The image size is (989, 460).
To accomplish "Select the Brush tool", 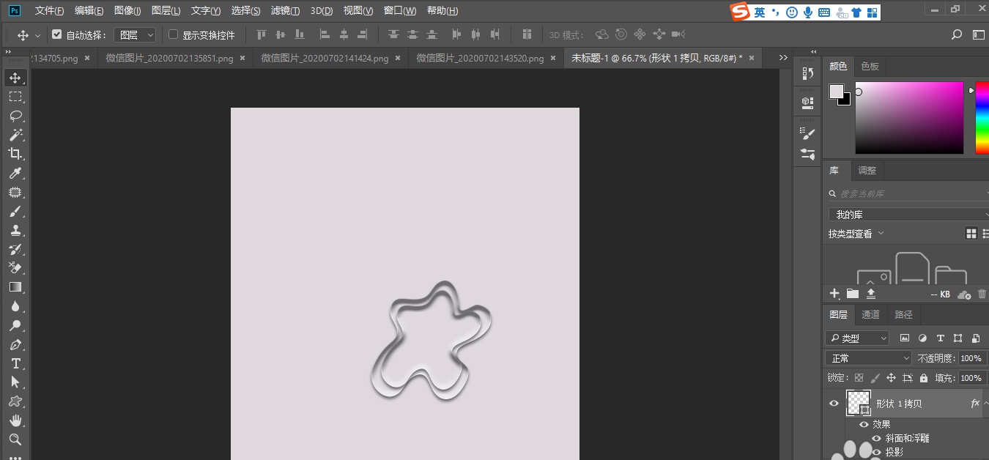I will tap(15, 211).
